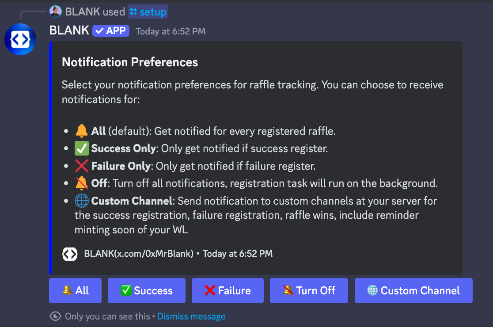
Task: Open the BLANK bot's large avatar
Action: (20, 39)
